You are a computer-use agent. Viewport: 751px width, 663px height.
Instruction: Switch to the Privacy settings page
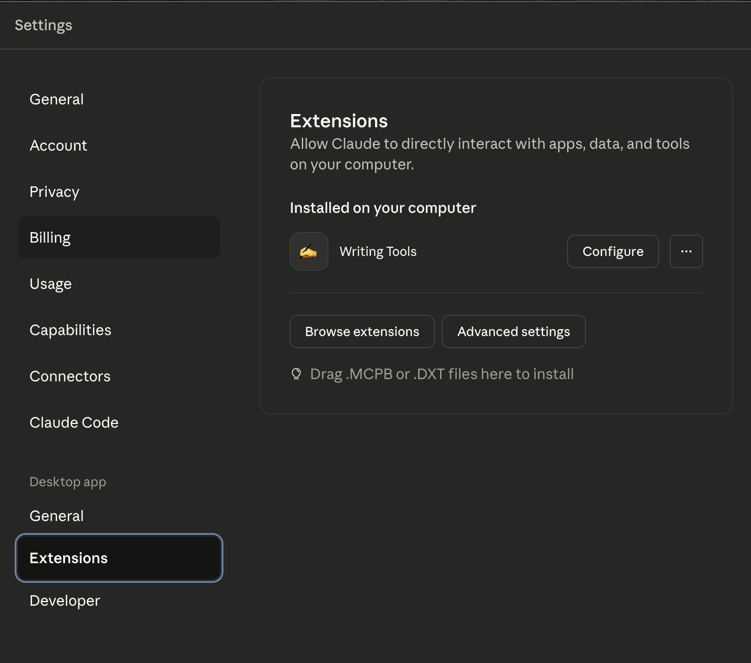point(54,192)
